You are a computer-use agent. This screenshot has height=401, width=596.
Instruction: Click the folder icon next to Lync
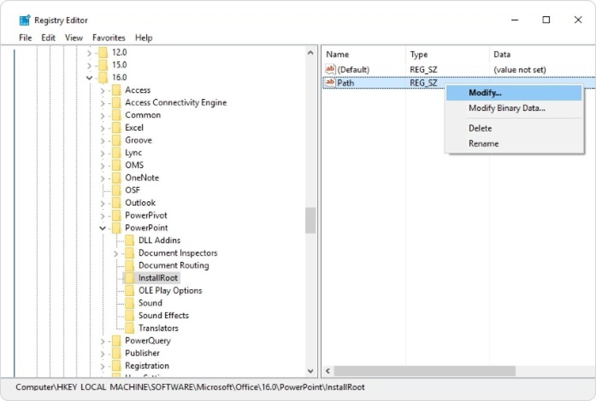(x=116, y=153)
